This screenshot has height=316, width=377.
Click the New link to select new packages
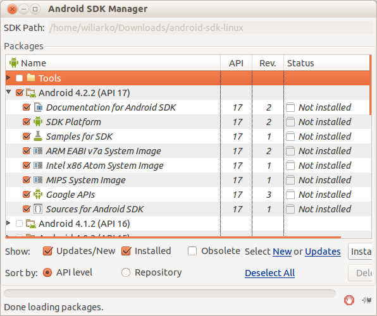coord(282,252)
